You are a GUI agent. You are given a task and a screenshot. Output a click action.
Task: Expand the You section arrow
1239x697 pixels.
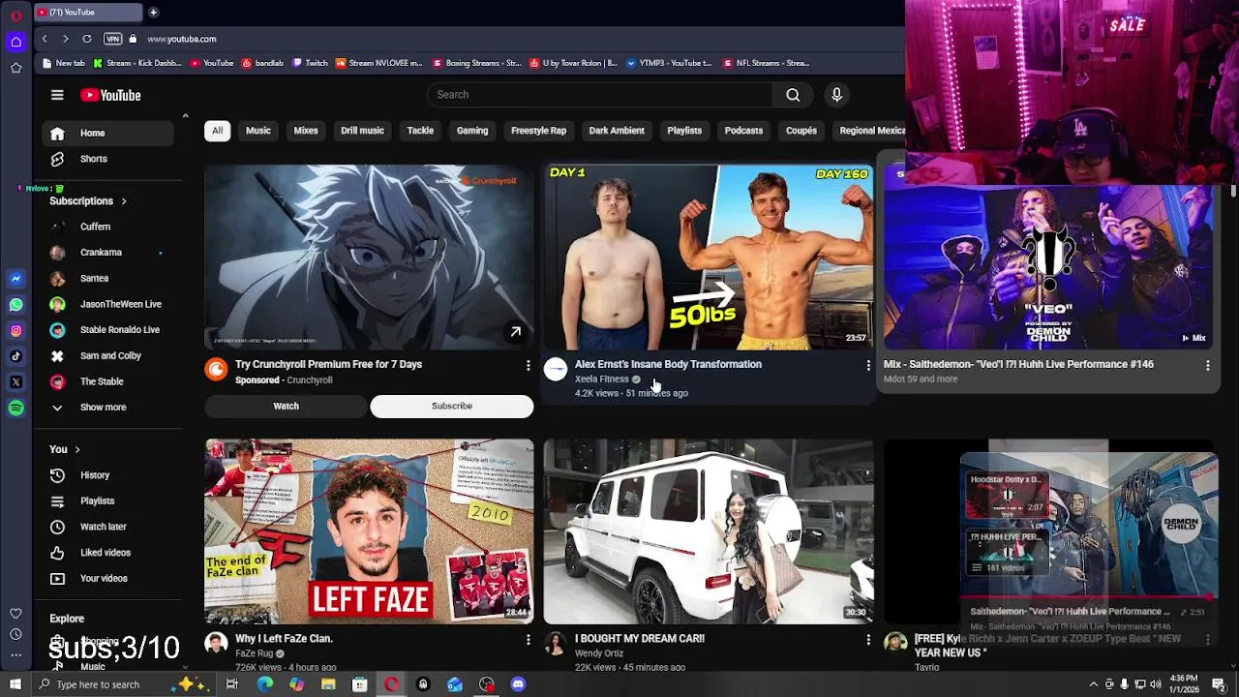(77, 449)
